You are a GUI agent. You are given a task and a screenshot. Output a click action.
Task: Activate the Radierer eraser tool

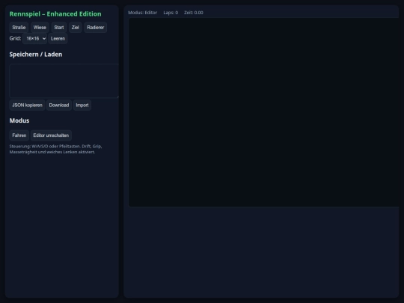[95, 28]
